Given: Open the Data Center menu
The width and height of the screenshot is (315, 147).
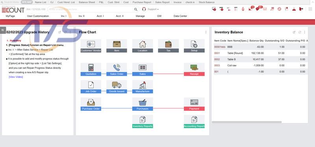Looking at the screenshot, I should [180, 16].
